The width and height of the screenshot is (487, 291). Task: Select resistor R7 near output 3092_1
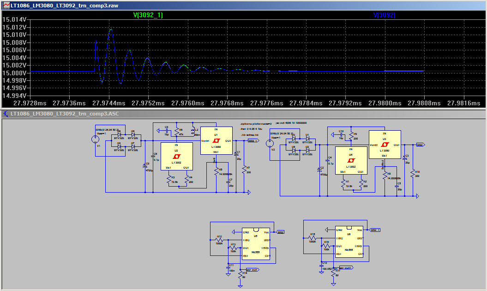pos(244,170)
